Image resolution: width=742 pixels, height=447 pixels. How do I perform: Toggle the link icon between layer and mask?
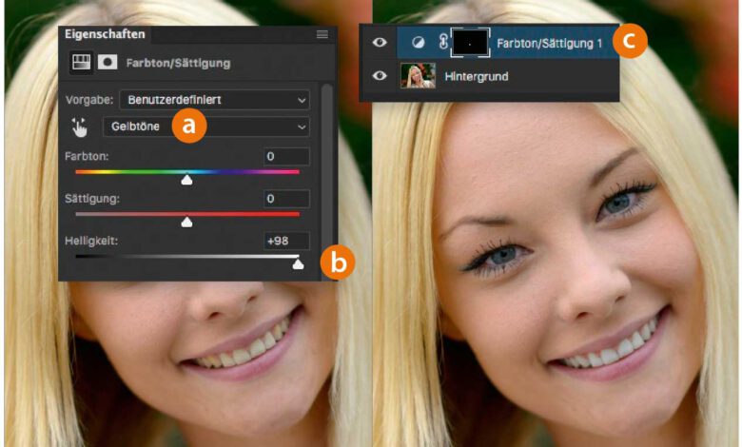coord(443,43)
